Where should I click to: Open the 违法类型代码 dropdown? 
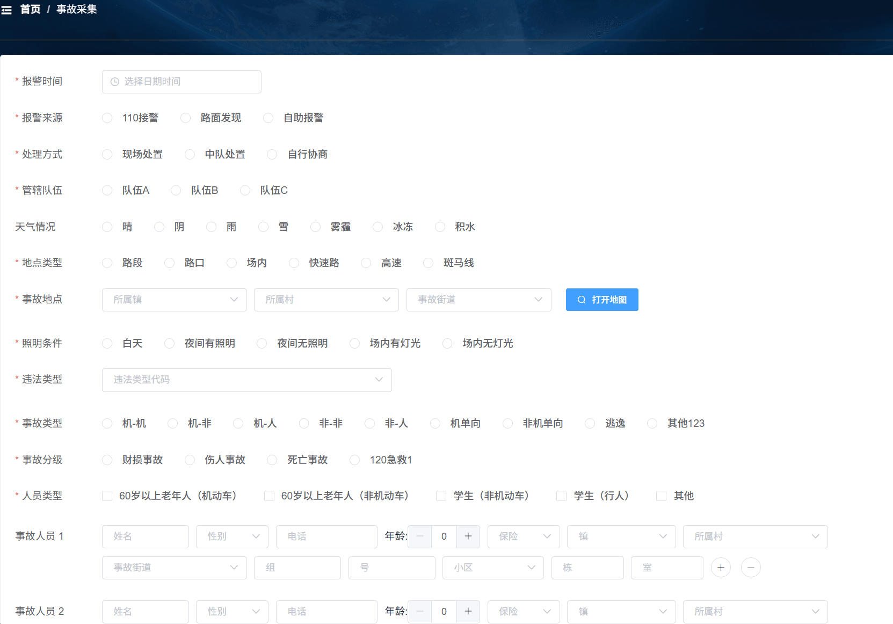[246, 380]
